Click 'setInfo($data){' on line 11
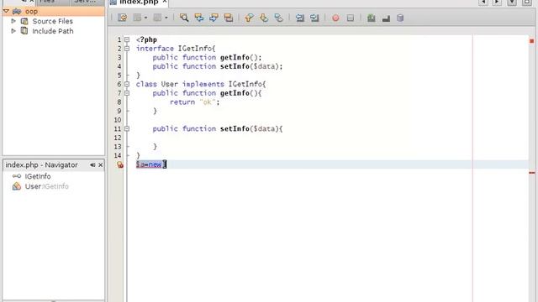 coord(251,128)
